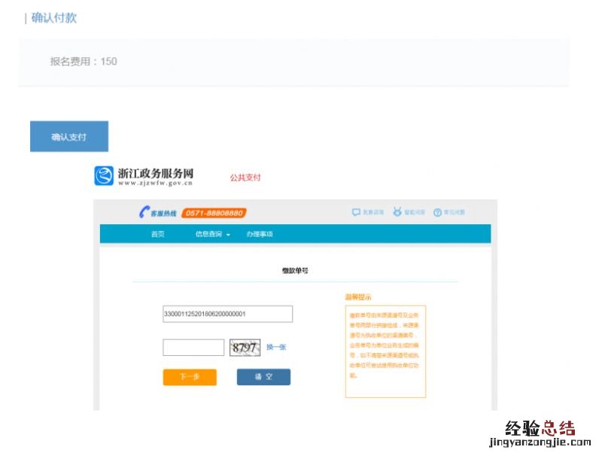This screenshot has height=456, width=602.
Task: Click the 公共支付 red label
Action: pyautogui.click(x=245, y=178)
